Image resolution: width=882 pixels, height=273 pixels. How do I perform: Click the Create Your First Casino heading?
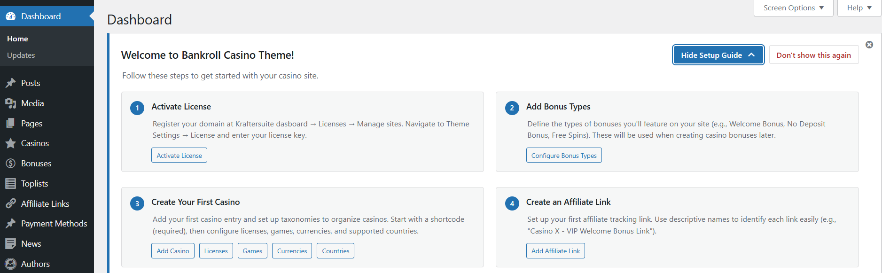(195, 202)
